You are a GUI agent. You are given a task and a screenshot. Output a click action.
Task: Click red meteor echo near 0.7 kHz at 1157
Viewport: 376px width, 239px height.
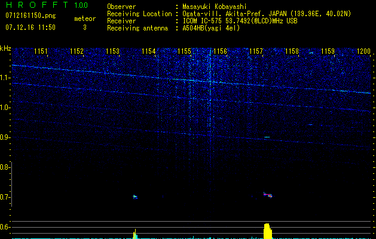(268, 195)
